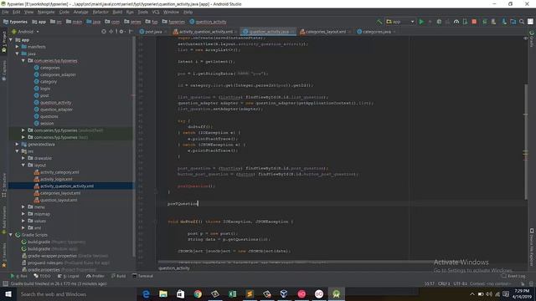Open Sublime Text from taskbar

point(250,293)
